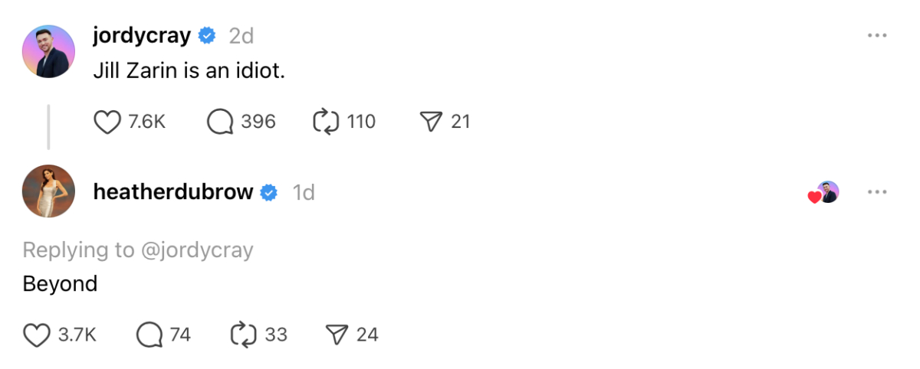Open replies on jordycray's post

tap(220, 122)
